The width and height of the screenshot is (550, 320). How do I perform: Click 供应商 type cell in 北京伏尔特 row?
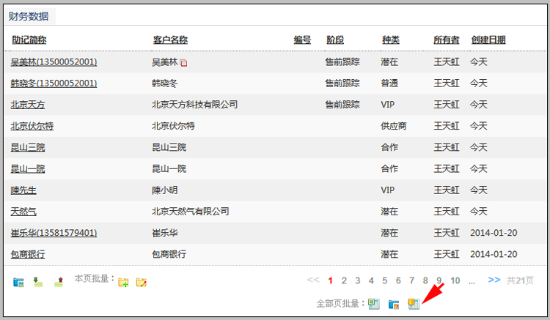coord(394,126)
